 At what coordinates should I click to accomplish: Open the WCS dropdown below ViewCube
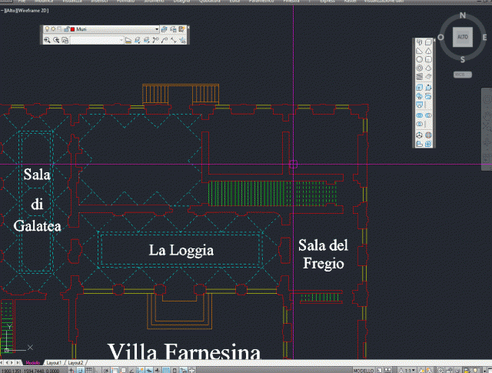click(x=463, y=75)
